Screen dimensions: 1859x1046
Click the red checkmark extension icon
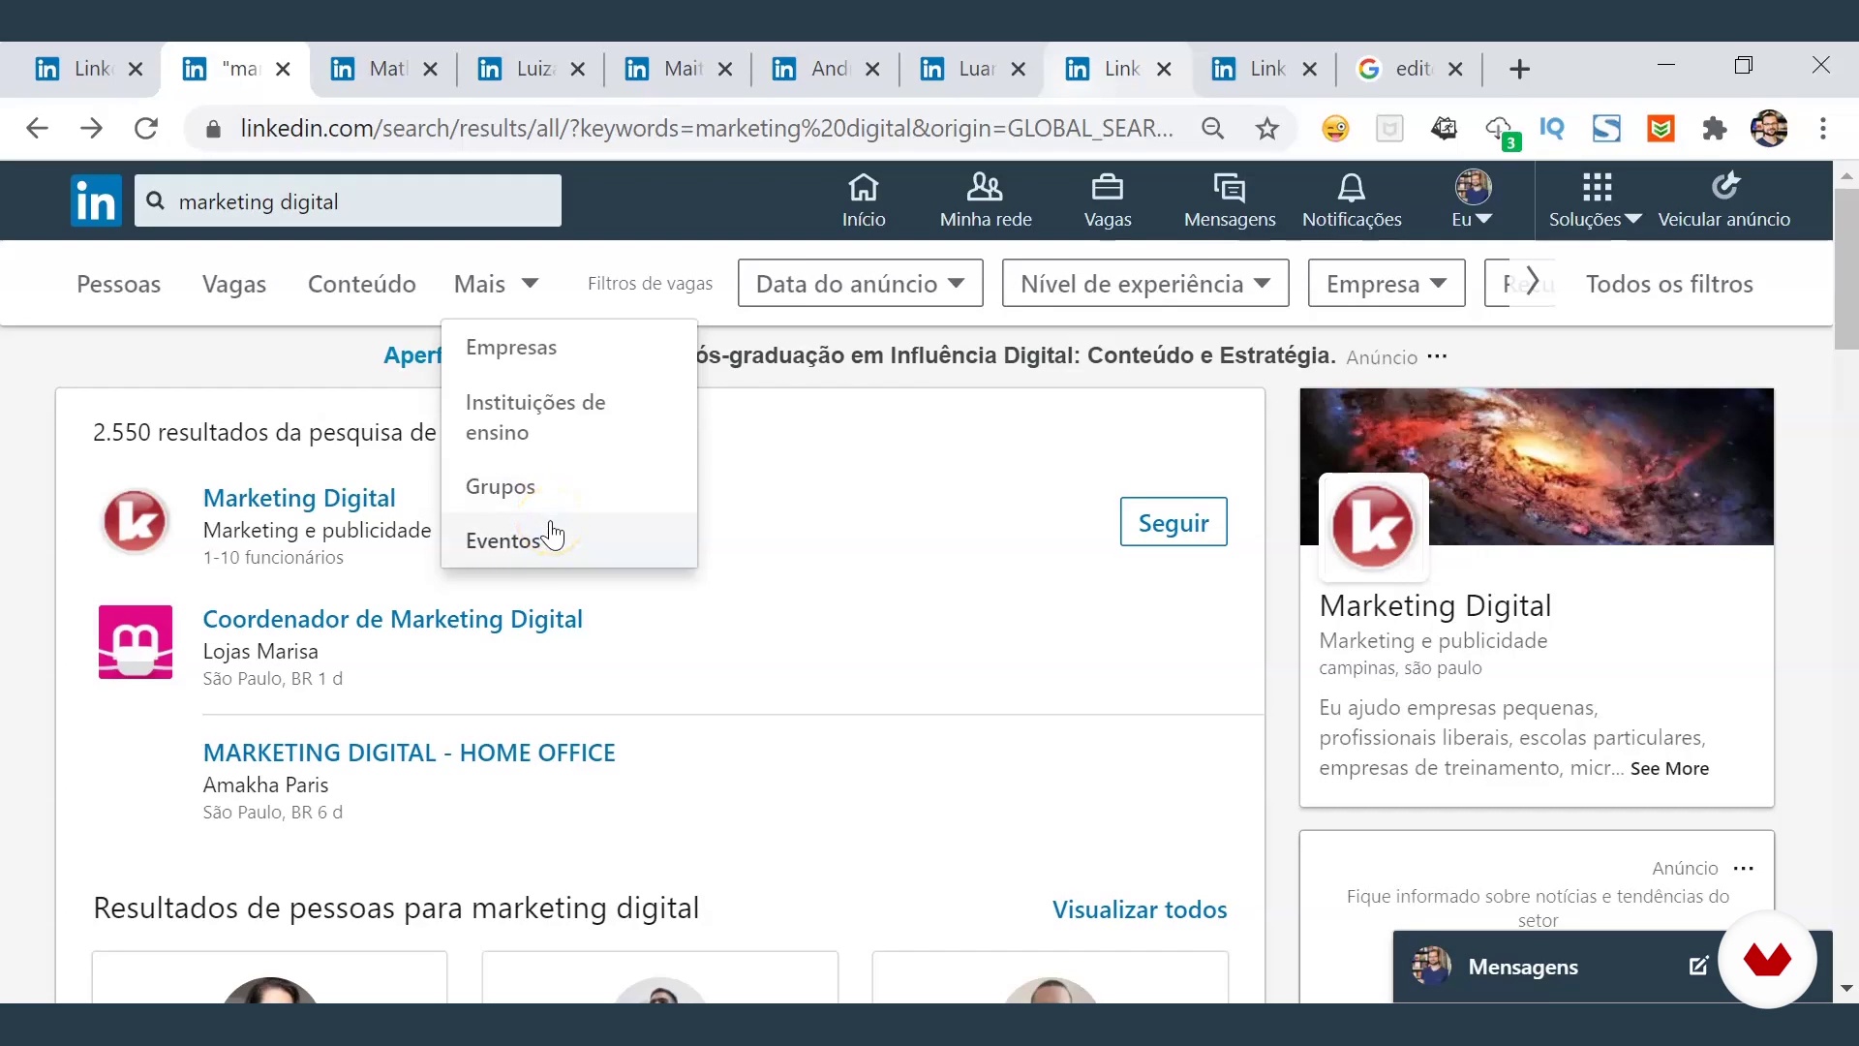(x=1661, y=128)
